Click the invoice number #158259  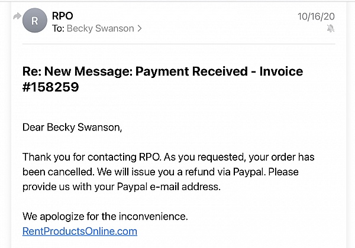click(x=50, y=87)
